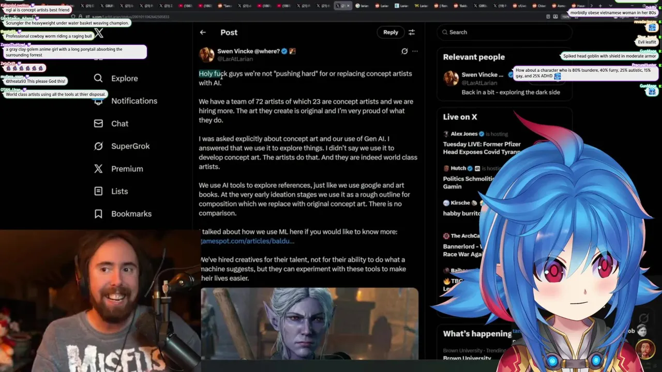Click the Chat envelope icon
662x372 pixels.
pyautogui.click(x=98, y=123)
